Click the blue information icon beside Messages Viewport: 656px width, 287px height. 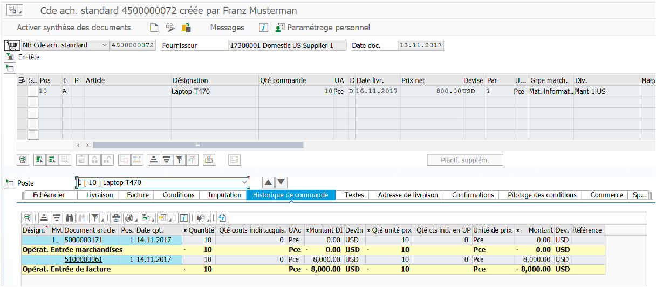click(263, 28)
